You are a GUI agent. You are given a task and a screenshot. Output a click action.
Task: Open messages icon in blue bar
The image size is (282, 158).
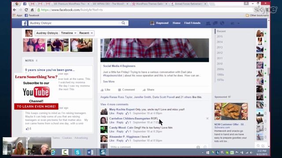[x=215, y=23]
